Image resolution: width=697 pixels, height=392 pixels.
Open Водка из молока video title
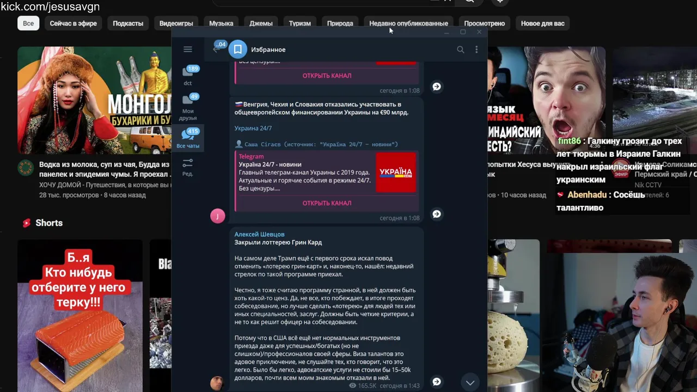104,169
